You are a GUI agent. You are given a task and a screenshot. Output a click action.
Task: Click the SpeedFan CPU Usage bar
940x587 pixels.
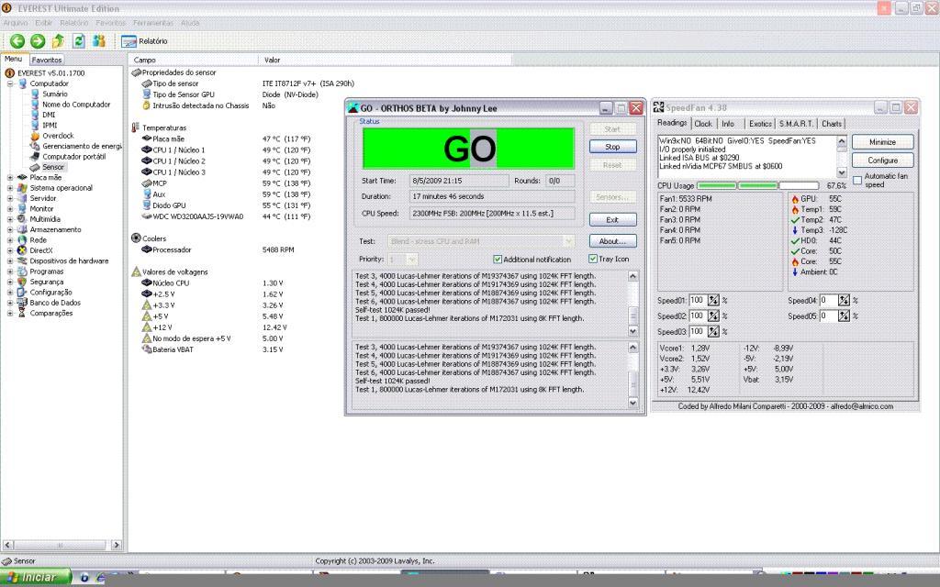(x=757, y=185)
